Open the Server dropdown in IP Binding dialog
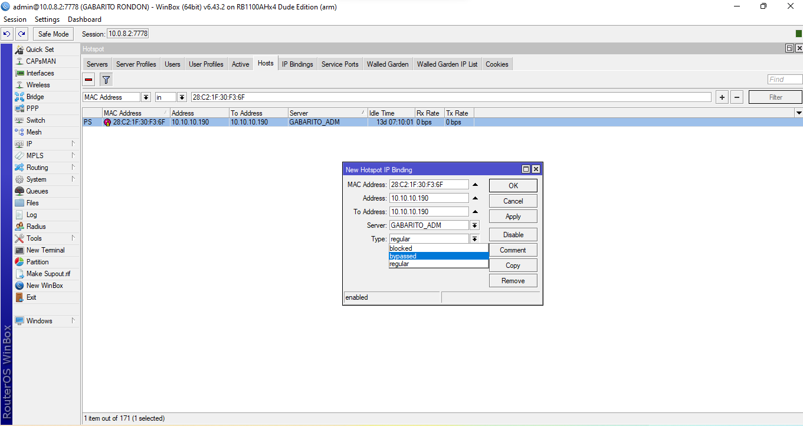803x426 pixels. point(475,225)
